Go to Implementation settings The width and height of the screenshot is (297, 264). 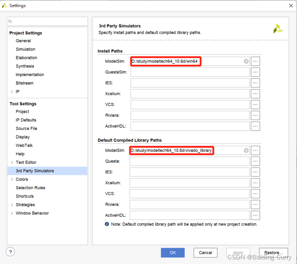pos(30,75)
